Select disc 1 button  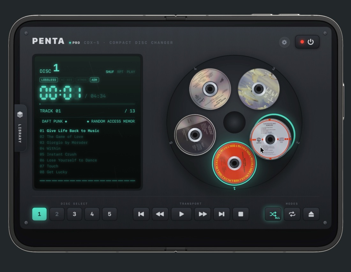pos(39,214)
